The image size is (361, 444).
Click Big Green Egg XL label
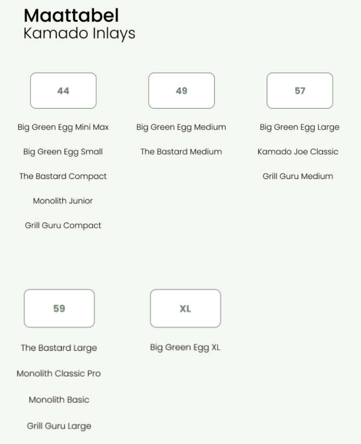point(186,347)
